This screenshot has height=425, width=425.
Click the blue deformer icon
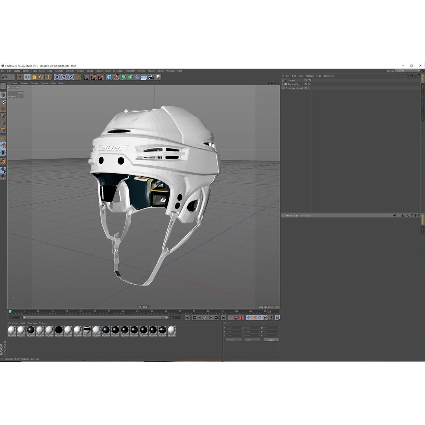[x=137, y=77]
